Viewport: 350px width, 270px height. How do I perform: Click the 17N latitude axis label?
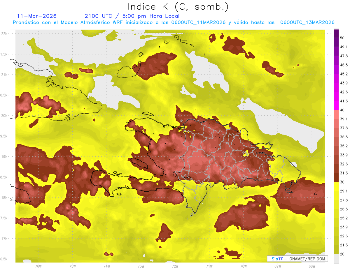pyautogui.click(x=5, y=239)
